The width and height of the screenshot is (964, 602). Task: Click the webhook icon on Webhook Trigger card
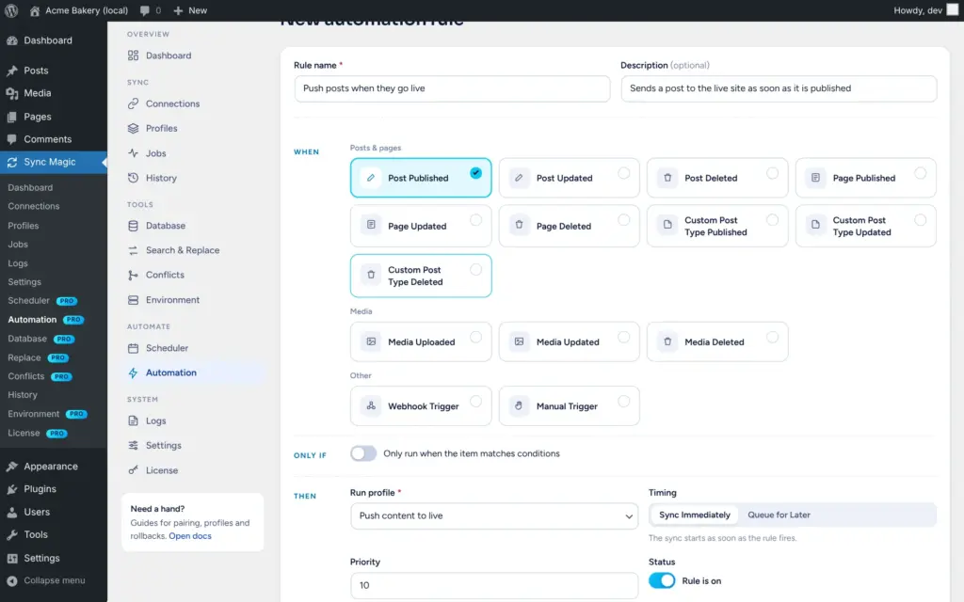[371, 405]
